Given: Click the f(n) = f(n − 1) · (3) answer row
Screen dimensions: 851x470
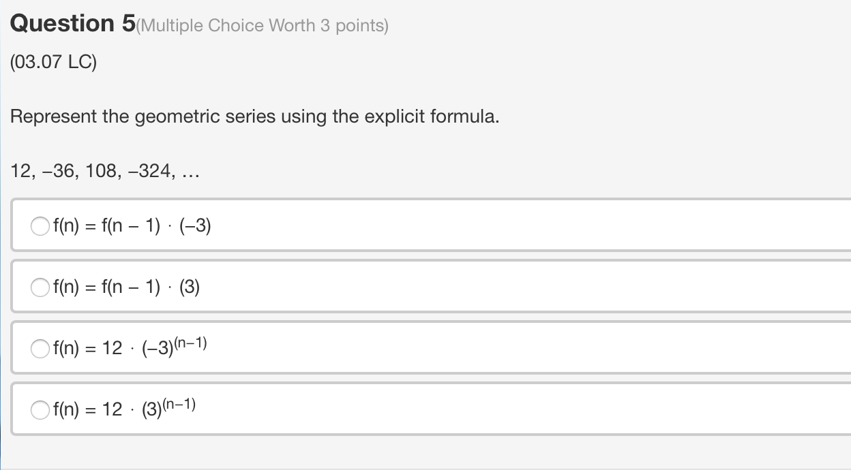Looking at the screenshot, I should (x=273, y=287).
